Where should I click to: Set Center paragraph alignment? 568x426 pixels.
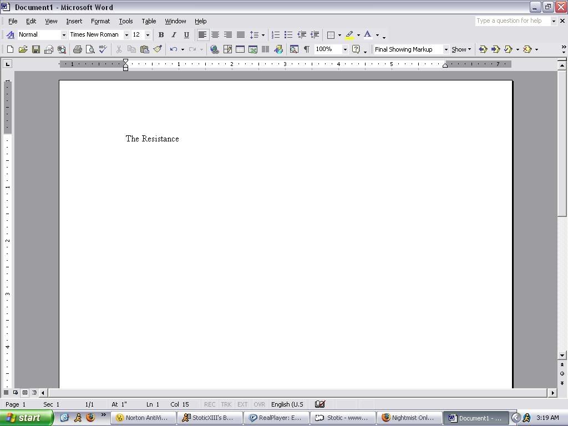215,35
